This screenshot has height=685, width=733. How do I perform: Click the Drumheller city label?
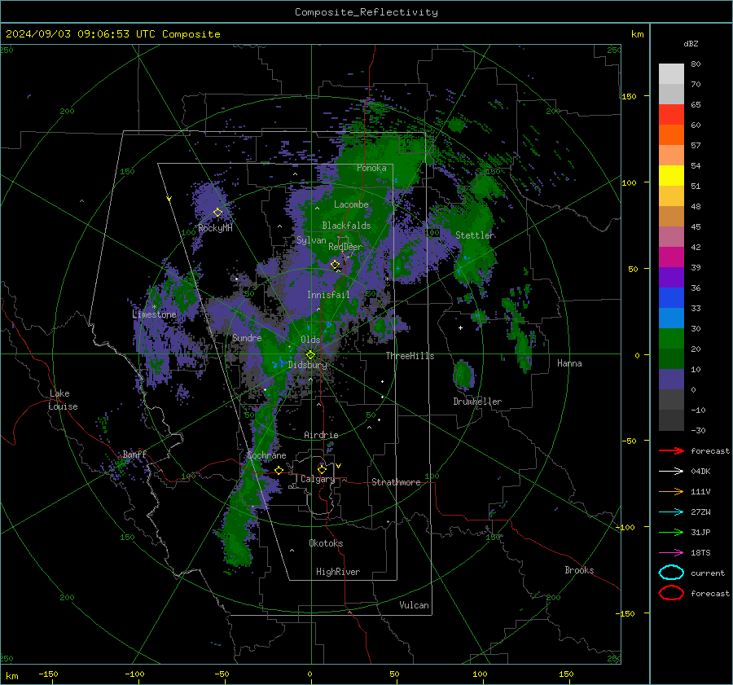click(x=477, y=402)
